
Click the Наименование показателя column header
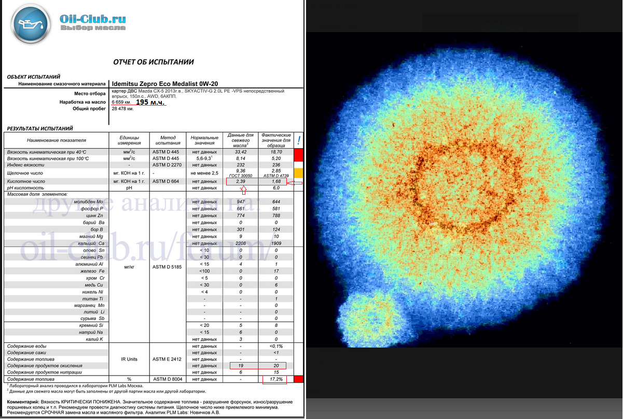56,140
